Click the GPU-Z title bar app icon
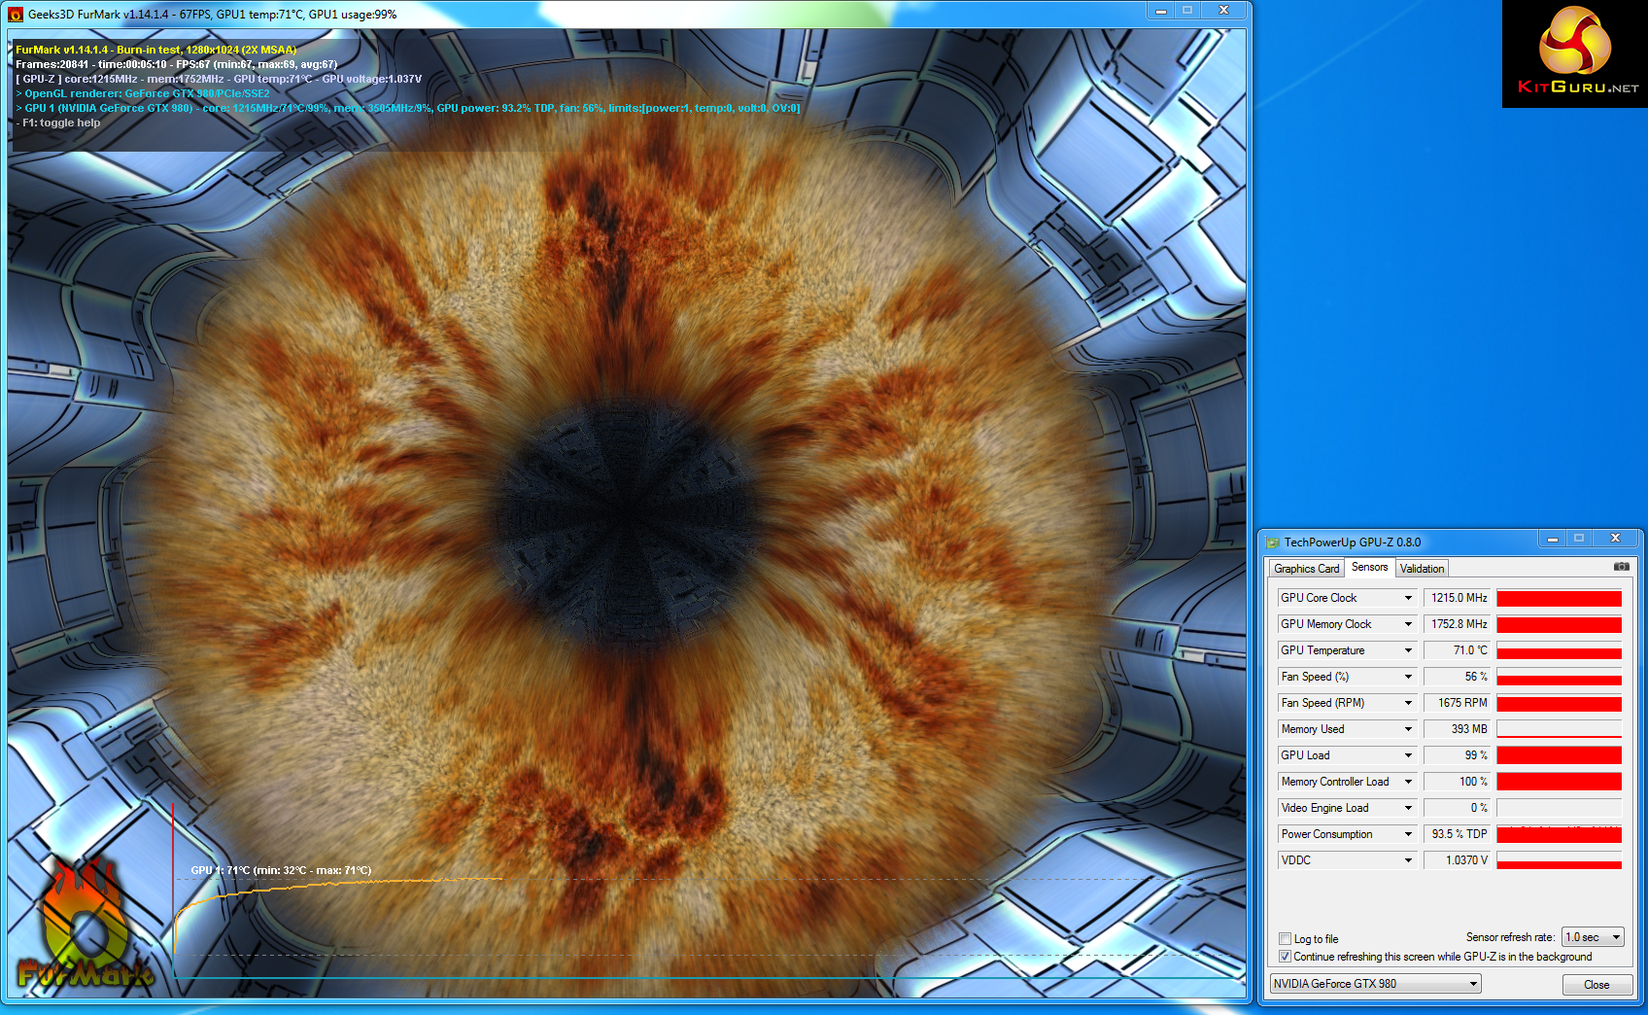This screenshot has height=1015, width=1648. [x=1273, y=542]
